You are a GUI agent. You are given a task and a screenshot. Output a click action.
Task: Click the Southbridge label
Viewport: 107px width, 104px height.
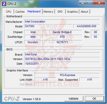(x=15, y=37)
